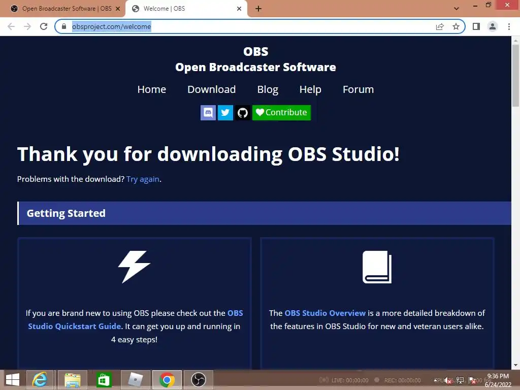Click the Chrome taskbar icon
Image resolution: width=520 pixels, height=390 pixels.
pyautogui.click(x=167, y=380)
